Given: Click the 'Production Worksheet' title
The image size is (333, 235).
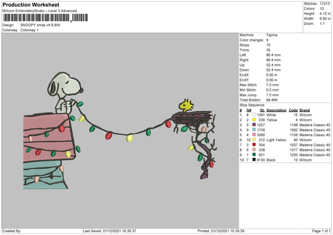Looking at the screenshot, I should (x=31, y=4).
